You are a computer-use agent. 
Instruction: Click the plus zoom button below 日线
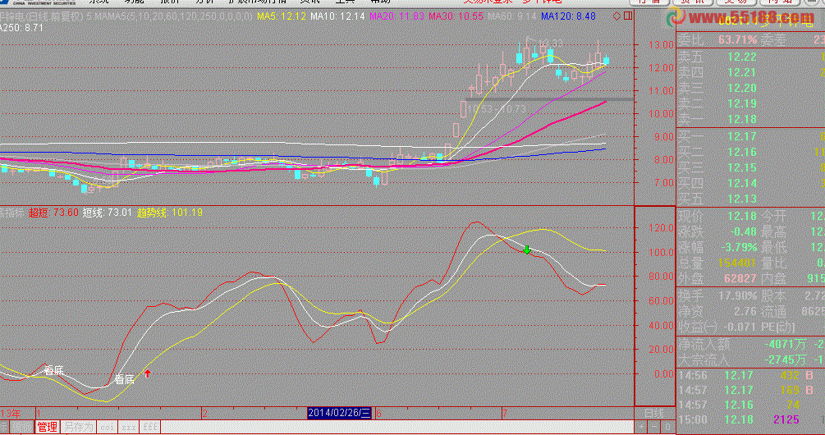[x=641, y=427]
